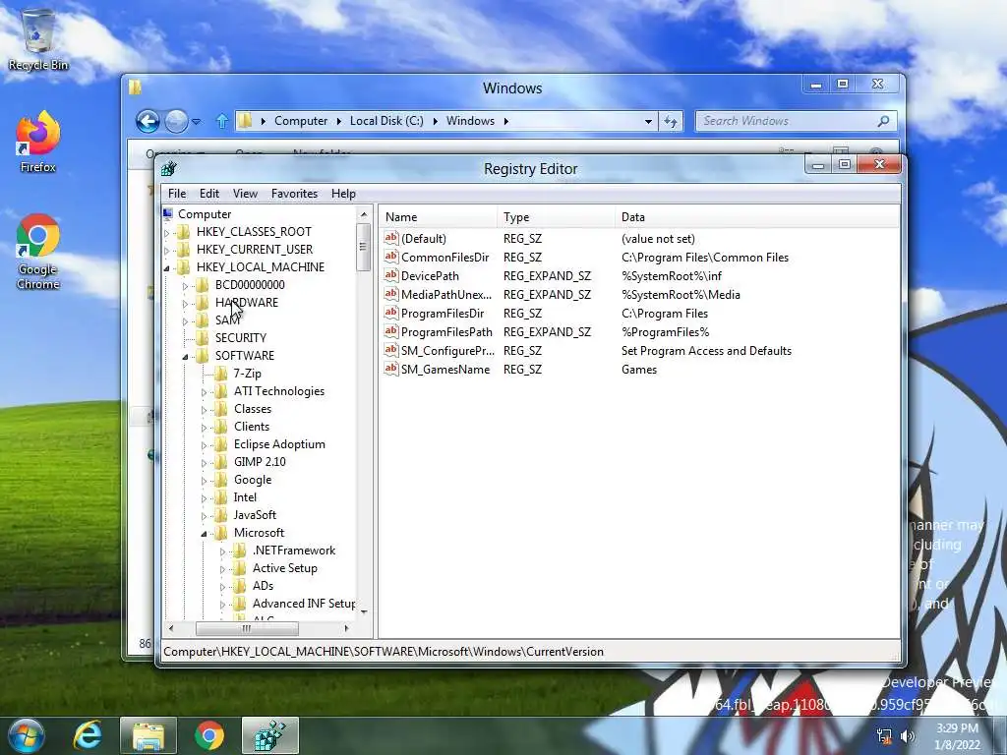This screenshot has height=755, width=1007.
Task: Open the File menu in Registry Editor
Action: tap(177, 194)
